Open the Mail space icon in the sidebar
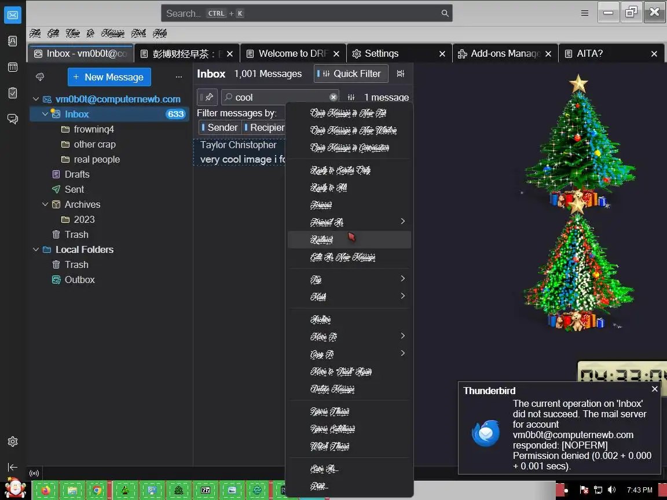667x500 pixels. [x=13, y=15]
